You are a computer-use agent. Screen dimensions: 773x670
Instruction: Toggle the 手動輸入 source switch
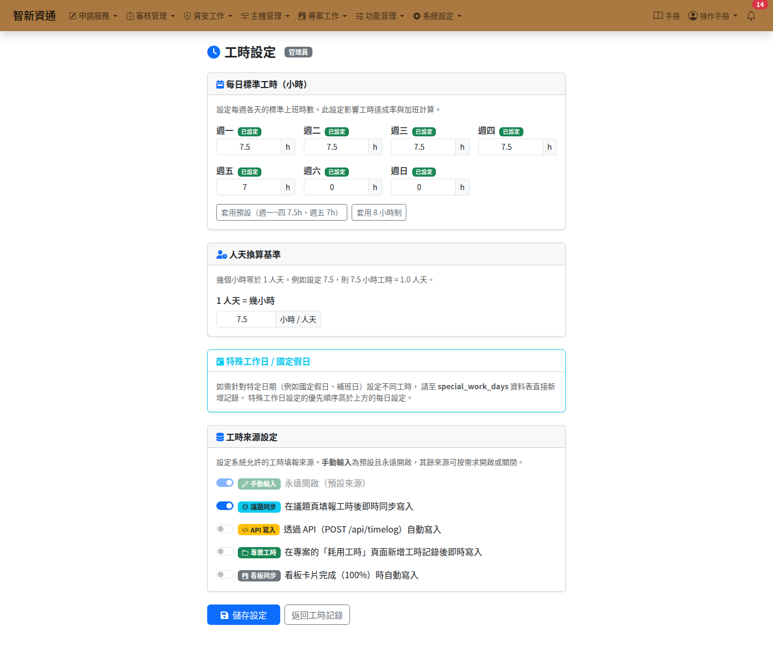(225, 483)
